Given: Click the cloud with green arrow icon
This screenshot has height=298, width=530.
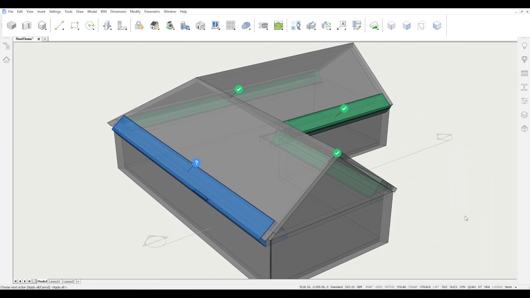Looking at the screenshot, I should point(374,26).
